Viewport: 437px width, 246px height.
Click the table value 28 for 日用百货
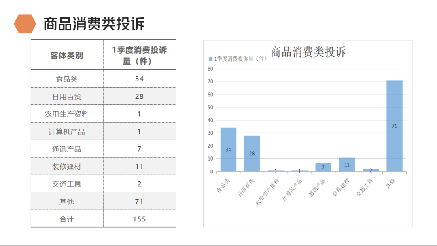139,97
